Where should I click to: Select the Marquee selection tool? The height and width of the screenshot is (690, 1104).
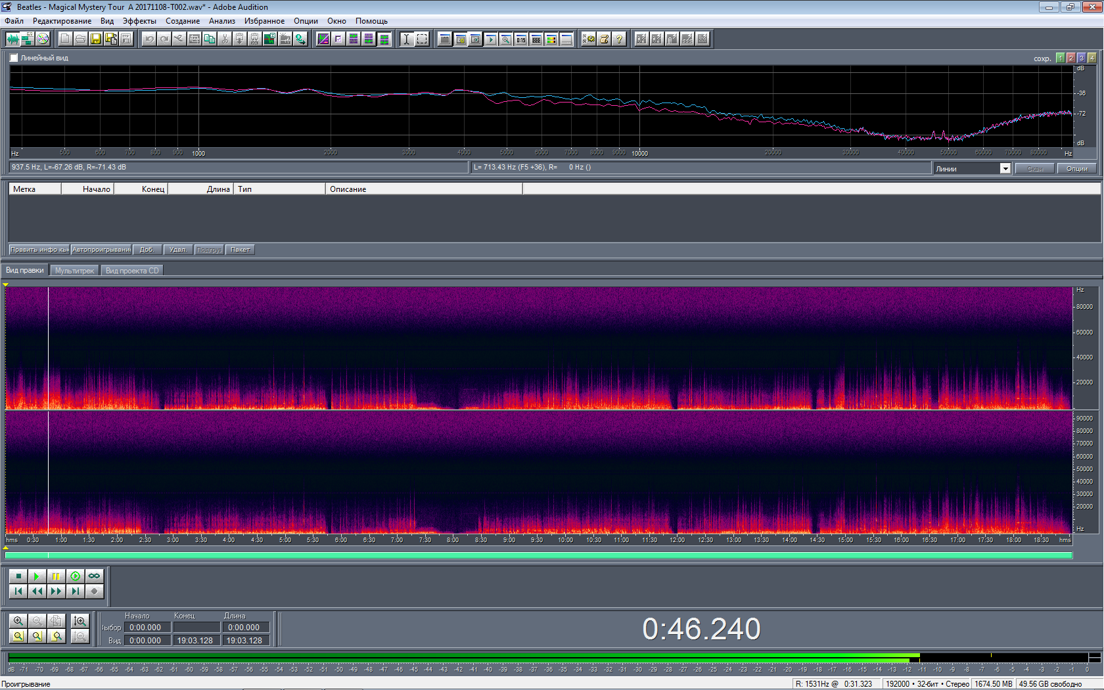(422, 39)
